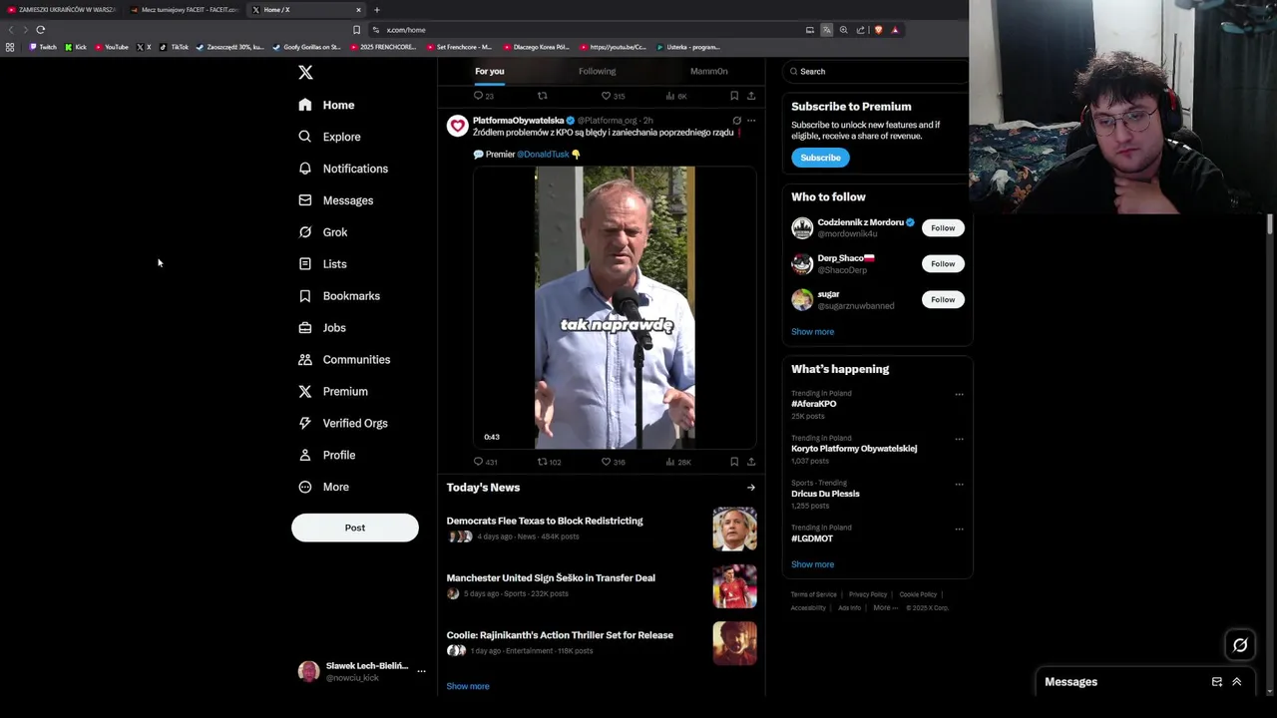Bookmark the upper post with 315 likes
The image size is (1277, 718).
[734, 96]
